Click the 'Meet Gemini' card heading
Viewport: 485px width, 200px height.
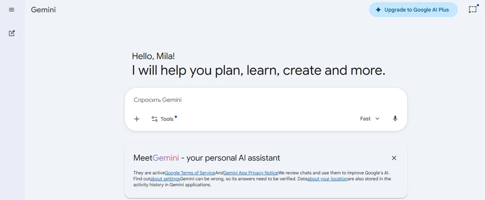tap(206, 158)
